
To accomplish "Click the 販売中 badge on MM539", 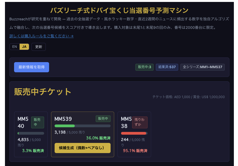I will 103,119.
